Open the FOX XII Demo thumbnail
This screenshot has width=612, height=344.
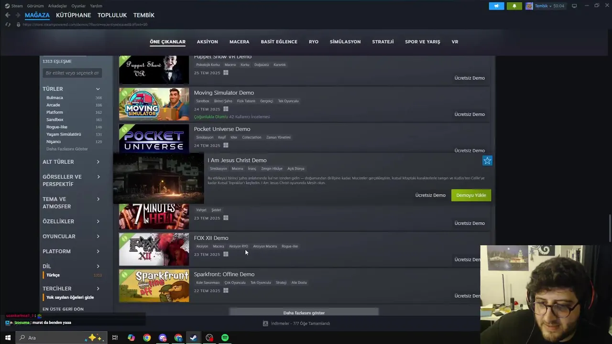(154, 249)
